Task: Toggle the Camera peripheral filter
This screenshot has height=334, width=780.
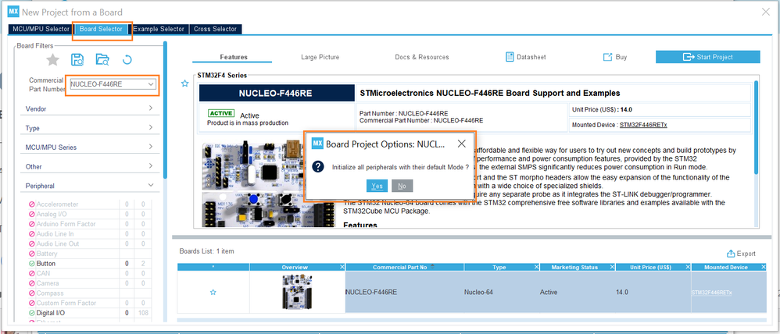Action: point(32,283)
